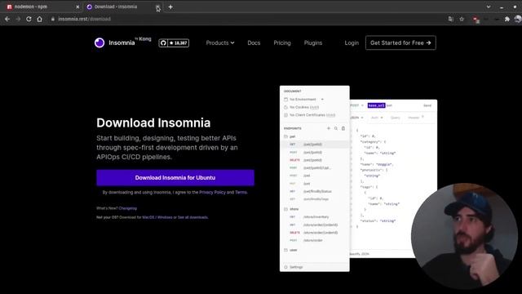Close the Download - Insomnia tab
Screen dimensions: 522x294
click(157, 7)
